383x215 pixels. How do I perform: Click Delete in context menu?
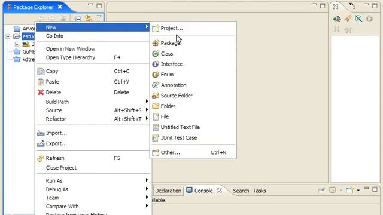pos(93,93)
